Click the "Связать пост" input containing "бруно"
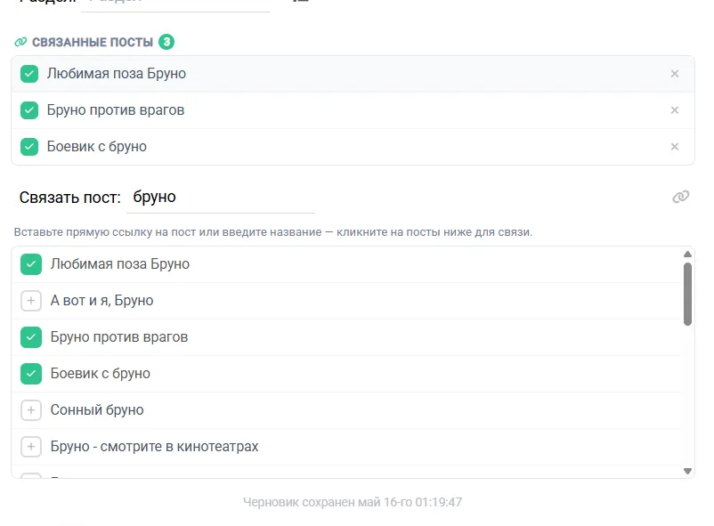This screenshot has height=526, width=714. [x=221, y=198]
